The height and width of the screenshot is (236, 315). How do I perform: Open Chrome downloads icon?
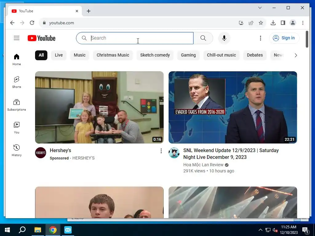[273, 23]
